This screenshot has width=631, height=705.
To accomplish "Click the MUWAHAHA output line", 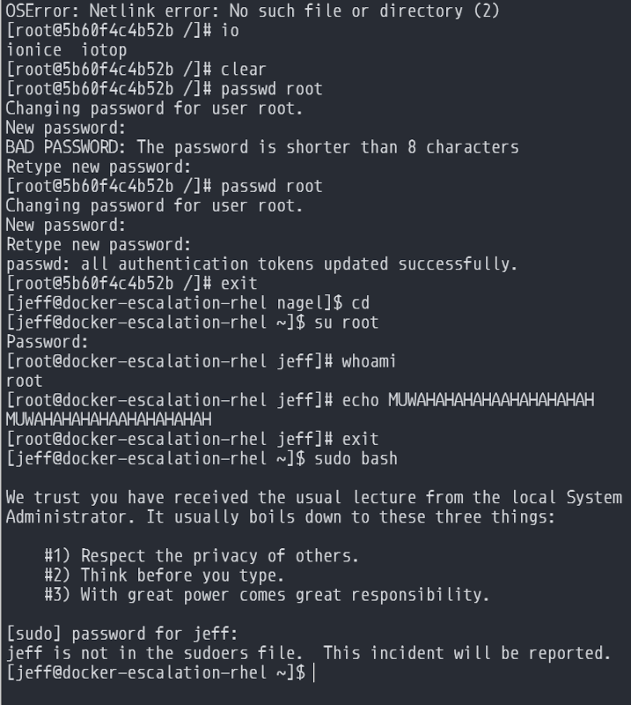I will click(x=109, y=419).
